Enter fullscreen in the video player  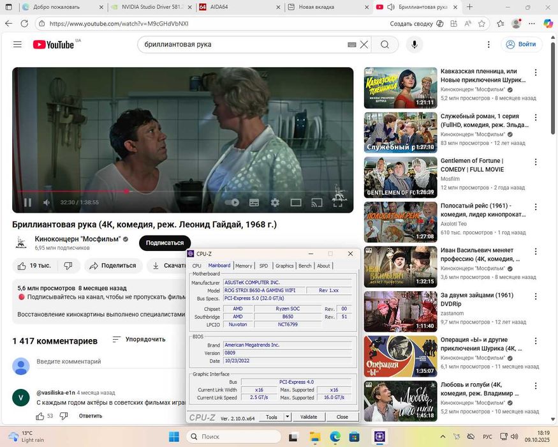coord(337,202)
